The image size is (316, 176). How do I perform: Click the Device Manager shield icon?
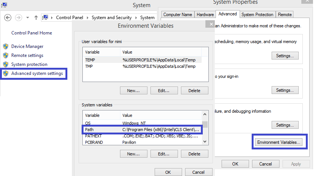pos(6,46)
